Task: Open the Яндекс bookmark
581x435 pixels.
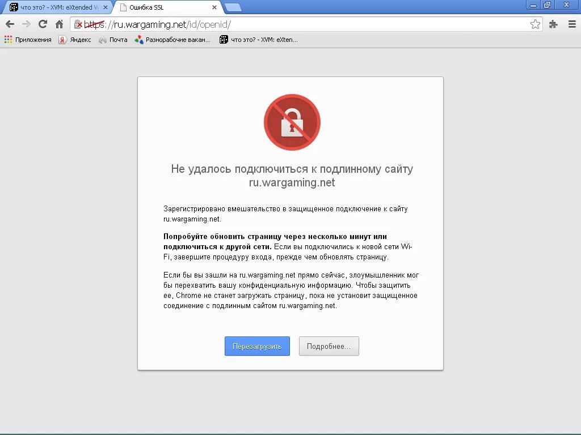Action: click(x=75, y=40)
